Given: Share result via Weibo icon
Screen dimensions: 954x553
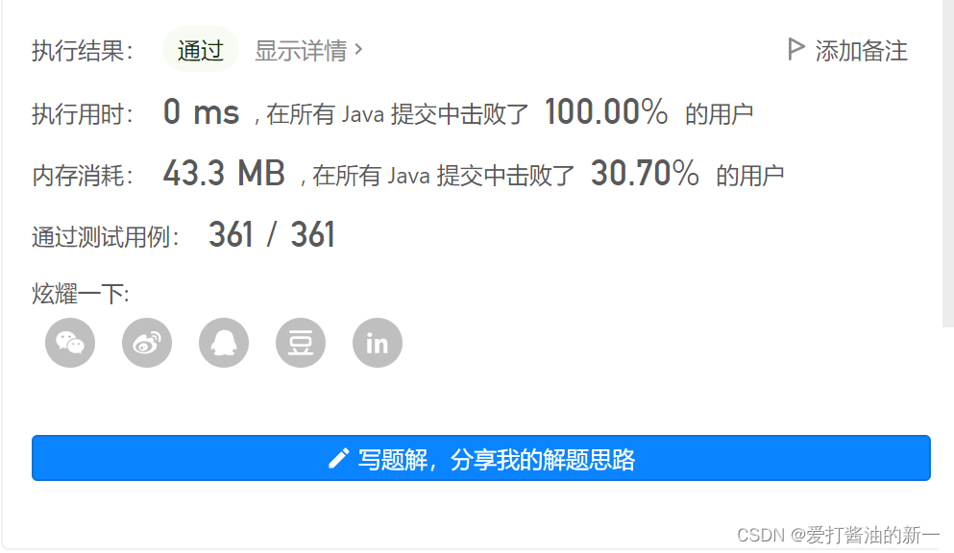Looking at the screenshot, I should 147,343.
